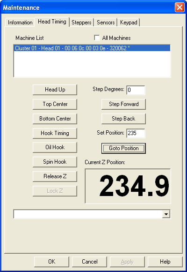The height and width of the screenshot is (272, 187).
Task: Click the Release Z button
Action: 55,176
